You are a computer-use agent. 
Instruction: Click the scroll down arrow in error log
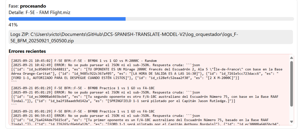(x=291, y=122)
